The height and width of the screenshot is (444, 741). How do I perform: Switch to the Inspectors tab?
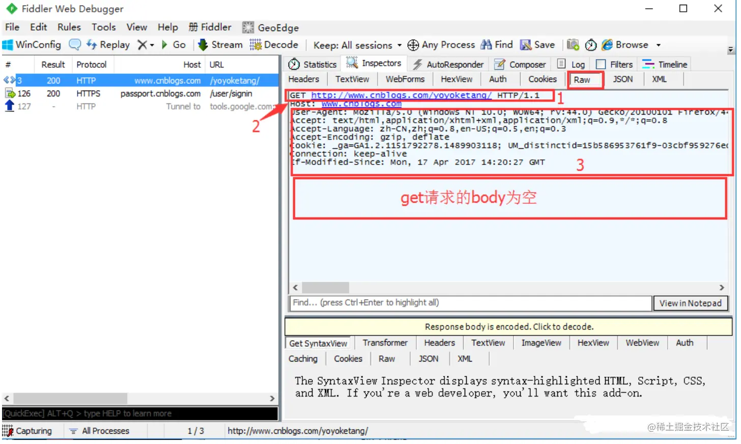[x=374, y=63]
